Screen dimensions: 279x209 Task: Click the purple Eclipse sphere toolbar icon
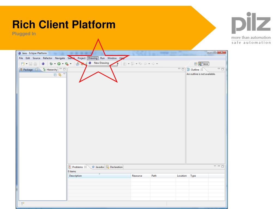[x=43, y=64]
